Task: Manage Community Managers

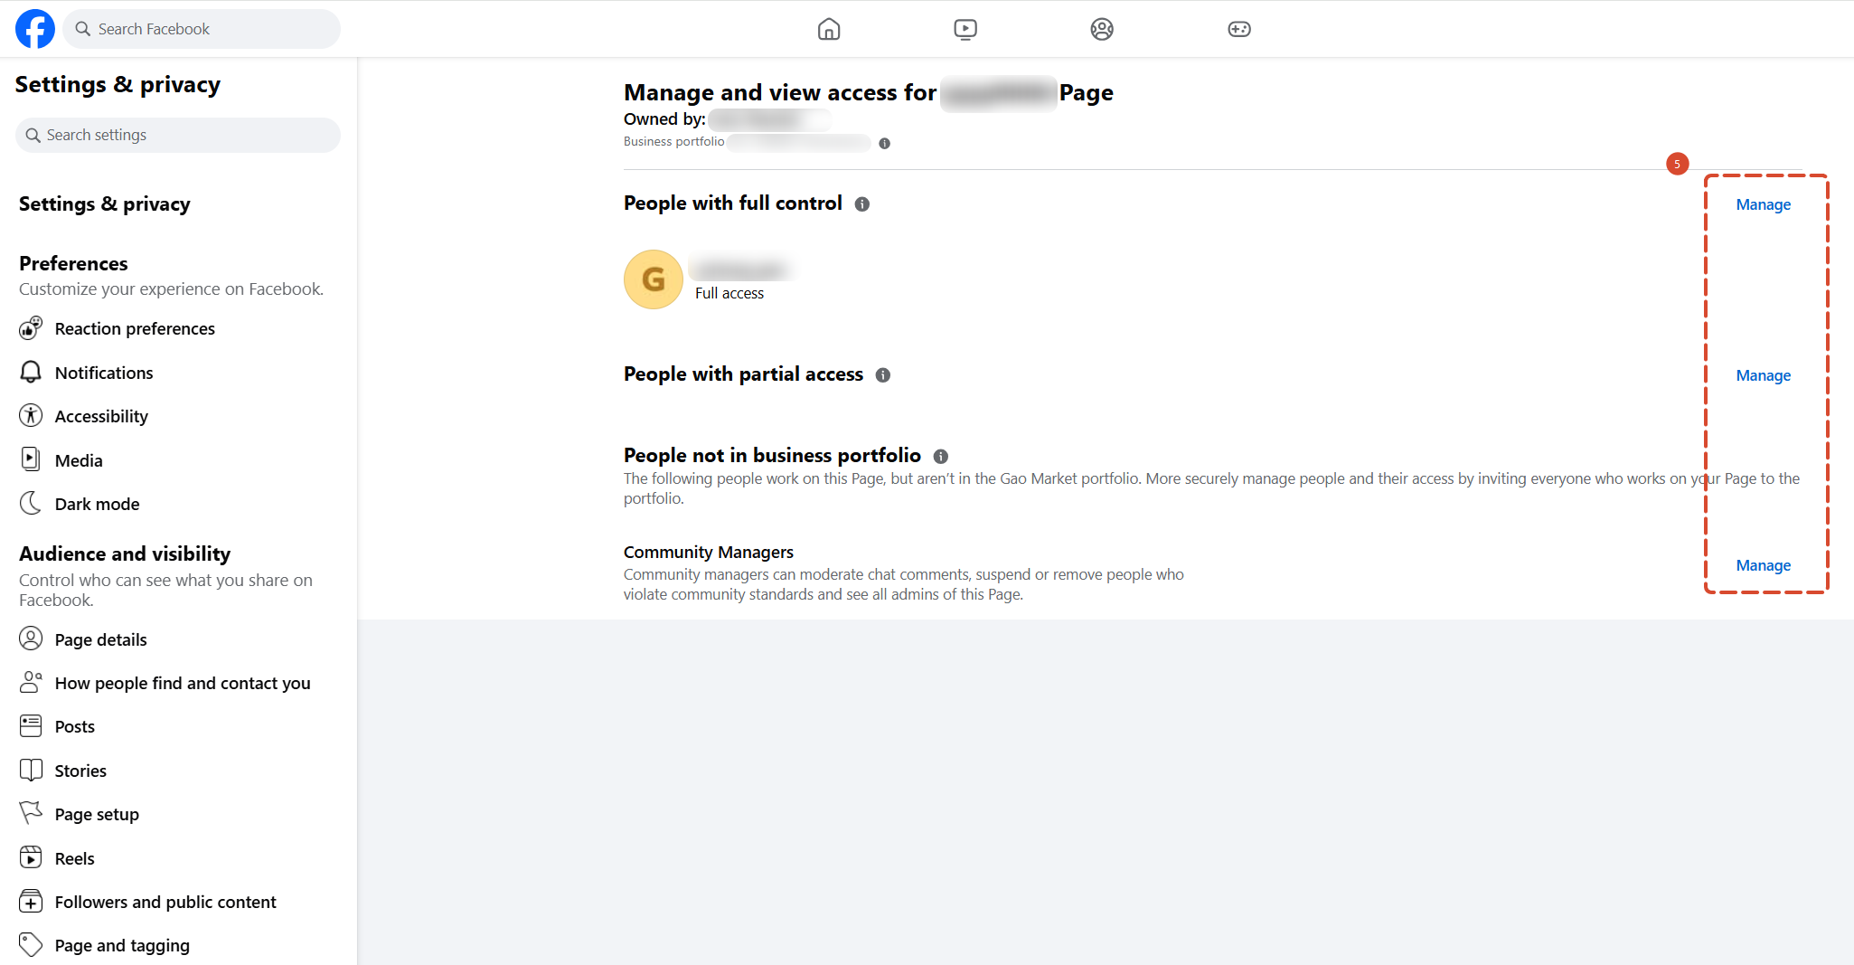Action: point(1763,566)
